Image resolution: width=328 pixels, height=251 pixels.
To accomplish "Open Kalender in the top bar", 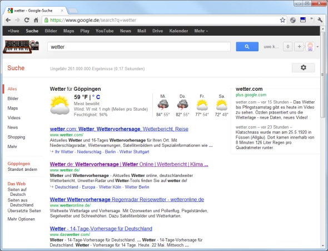I will [x=178, y=31].
